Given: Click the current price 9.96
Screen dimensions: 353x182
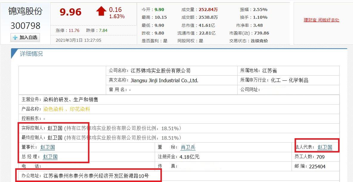Looking at the screenshot, I should pos(70,12).
